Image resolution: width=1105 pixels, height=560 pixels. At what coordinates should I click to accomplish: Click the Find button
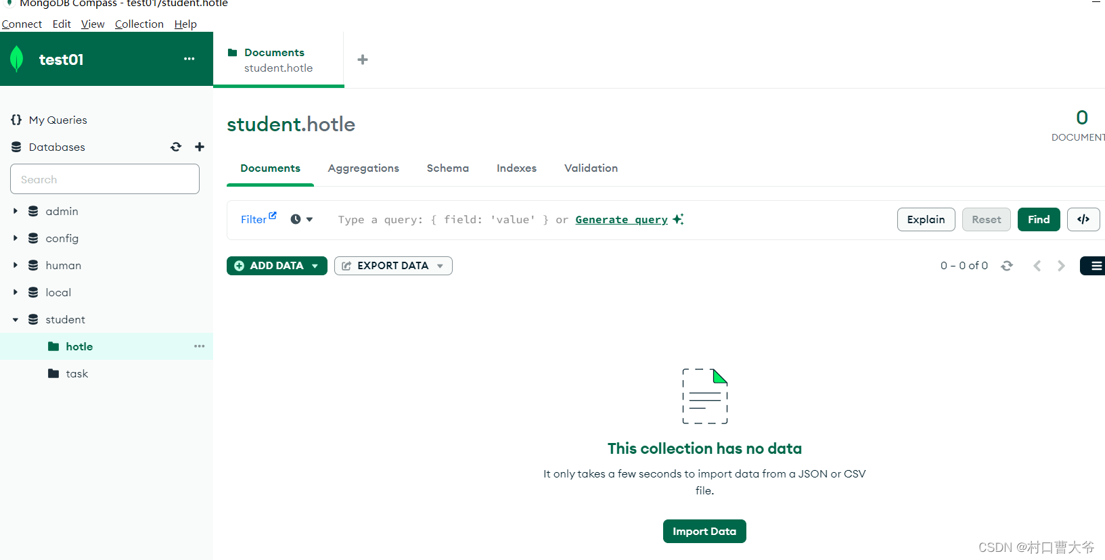pos(1038,219)
